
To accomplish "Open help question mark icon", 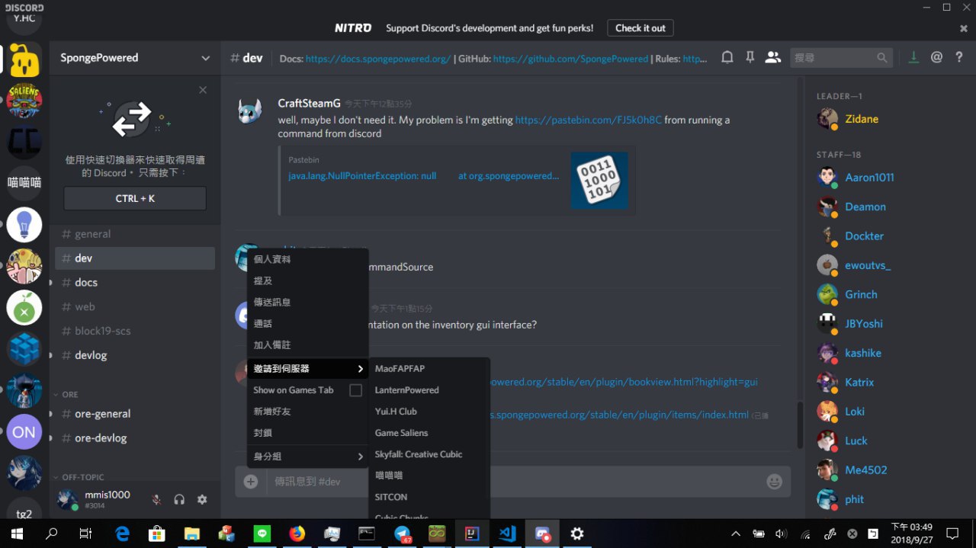I will click(x=959, y=57).
